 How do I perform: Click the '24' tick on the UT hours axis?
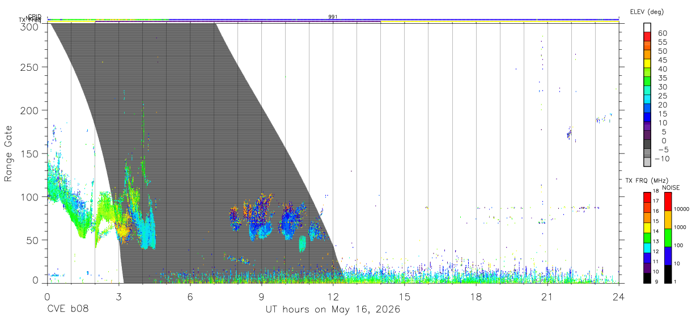(x=619, y=296)
